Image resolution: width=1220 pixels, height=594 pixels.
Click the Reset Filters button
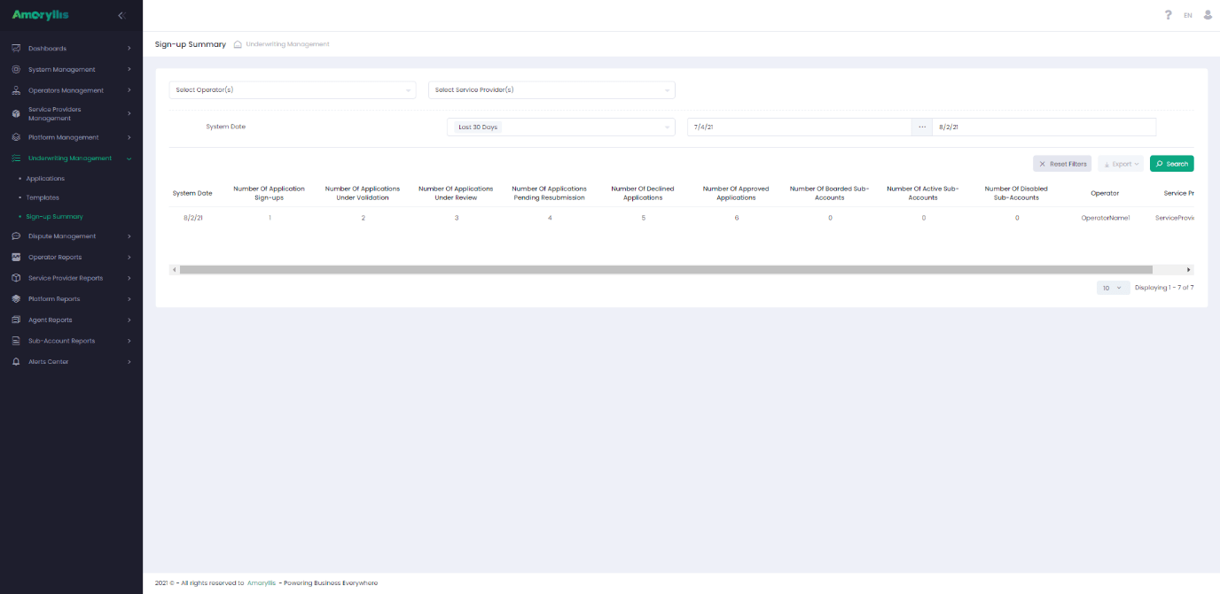pyautogui.click(x=1062, y=164)
